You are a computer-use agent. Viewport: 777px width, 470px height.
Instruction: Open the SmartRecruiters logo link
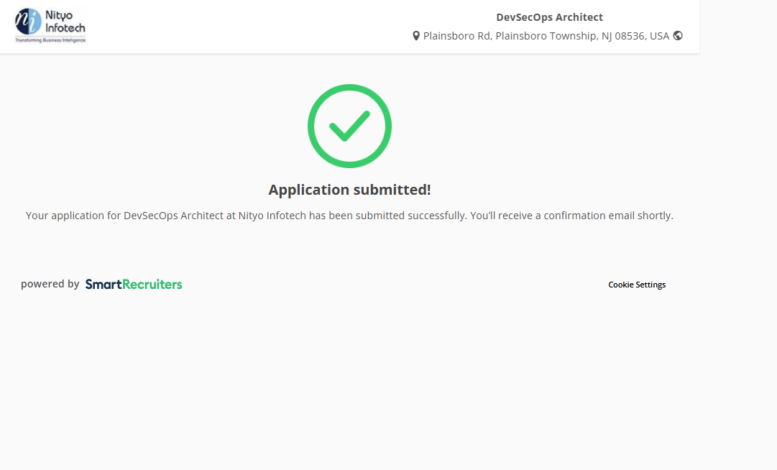pos(134,284)
